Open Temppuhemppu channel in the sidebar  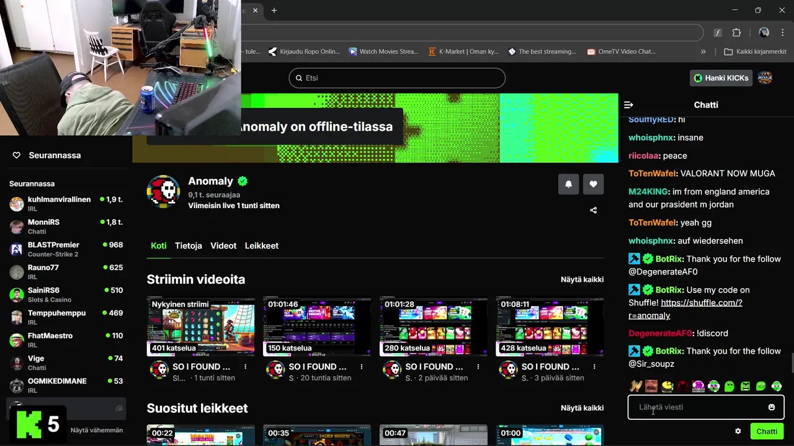[66, 317]
